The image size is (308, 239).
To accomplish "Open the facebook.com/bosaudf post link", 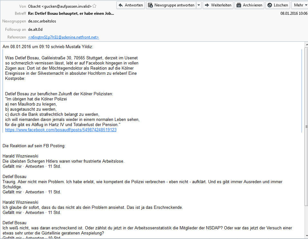I will (x=61, y=130).
